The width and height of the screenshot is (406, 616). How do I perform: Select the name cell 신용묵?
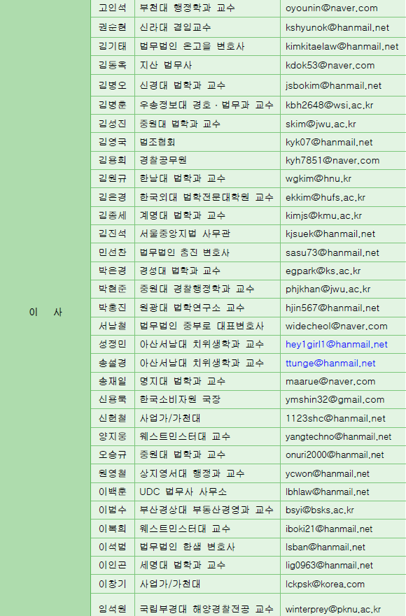click(113, 399)
